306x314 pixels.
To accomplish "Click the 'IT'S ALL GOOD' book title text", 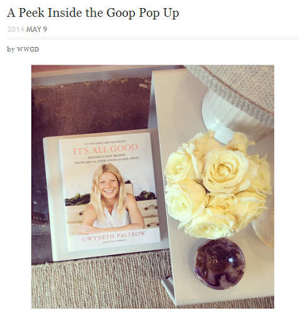I will [x=105, y=149].
